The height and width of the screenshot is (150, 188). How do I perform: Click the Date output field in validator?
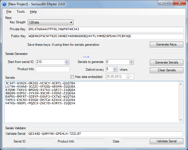134,141
